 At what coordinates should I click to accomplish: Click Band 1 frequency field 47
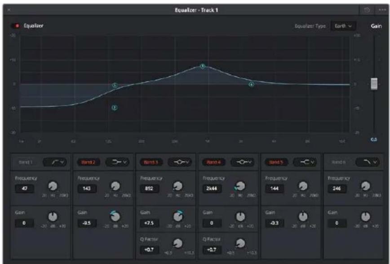24,188
